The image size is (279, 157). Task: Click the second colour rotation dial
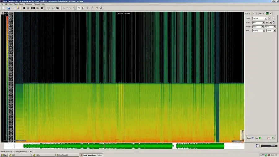point(274,18)
